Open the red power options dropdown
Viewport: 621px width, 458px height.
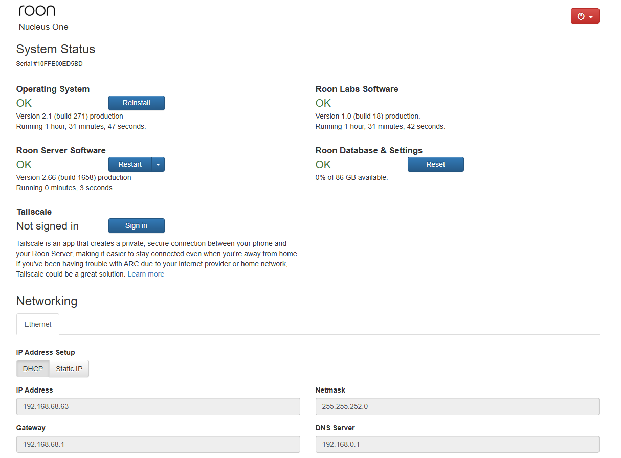585,16
